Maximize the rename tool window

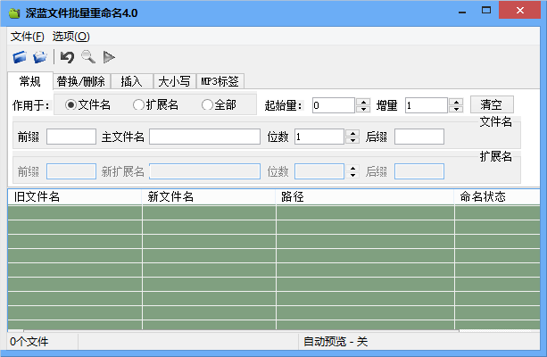[x=486, y=11]
